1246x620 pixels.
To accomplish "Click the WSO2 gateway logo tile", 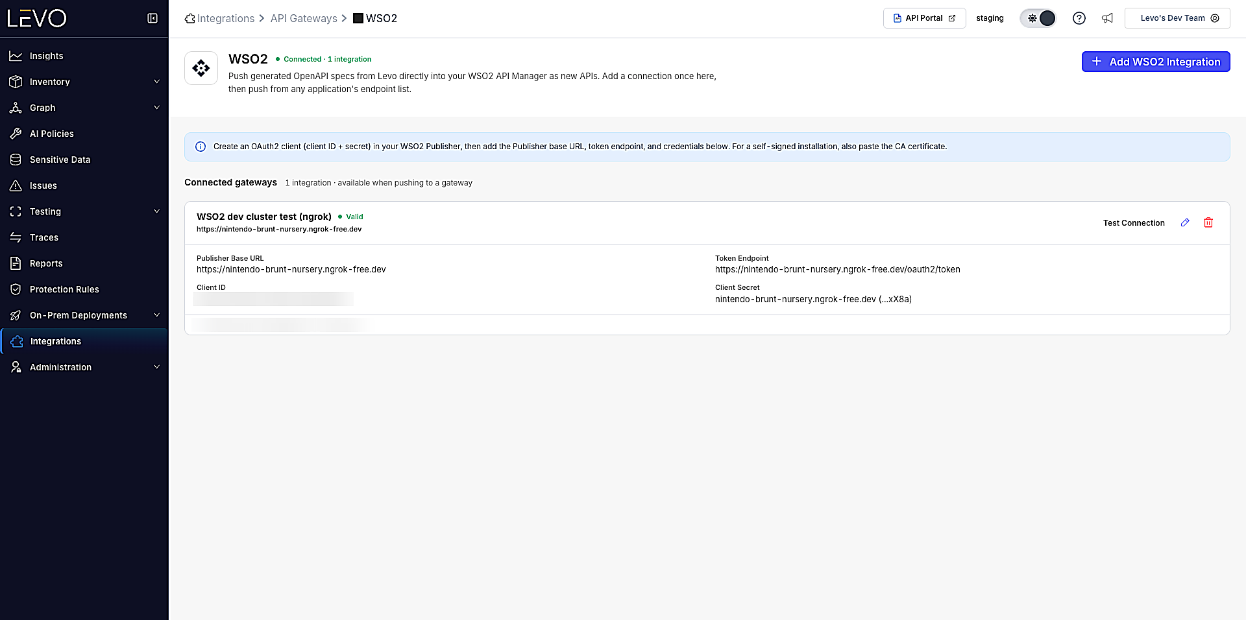I will point(201,68).
